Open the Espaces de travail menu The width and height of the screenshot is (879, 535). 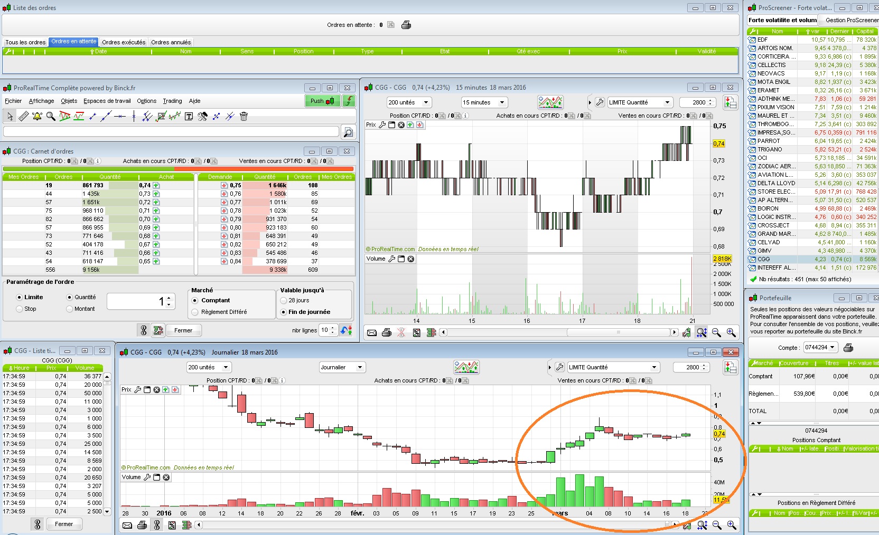(x=107, y=101)
